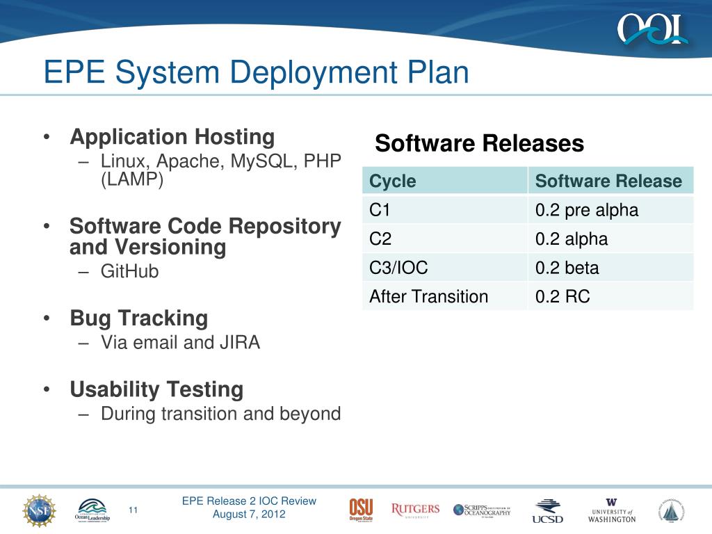Click the OSU Oregon State logo

(361, 510)
